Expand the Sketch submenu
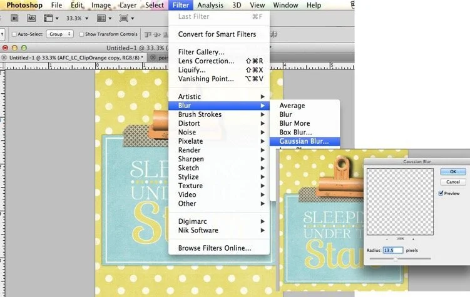Image resolution: width=470 pixels, height=297 pixels. pos(219,168)
